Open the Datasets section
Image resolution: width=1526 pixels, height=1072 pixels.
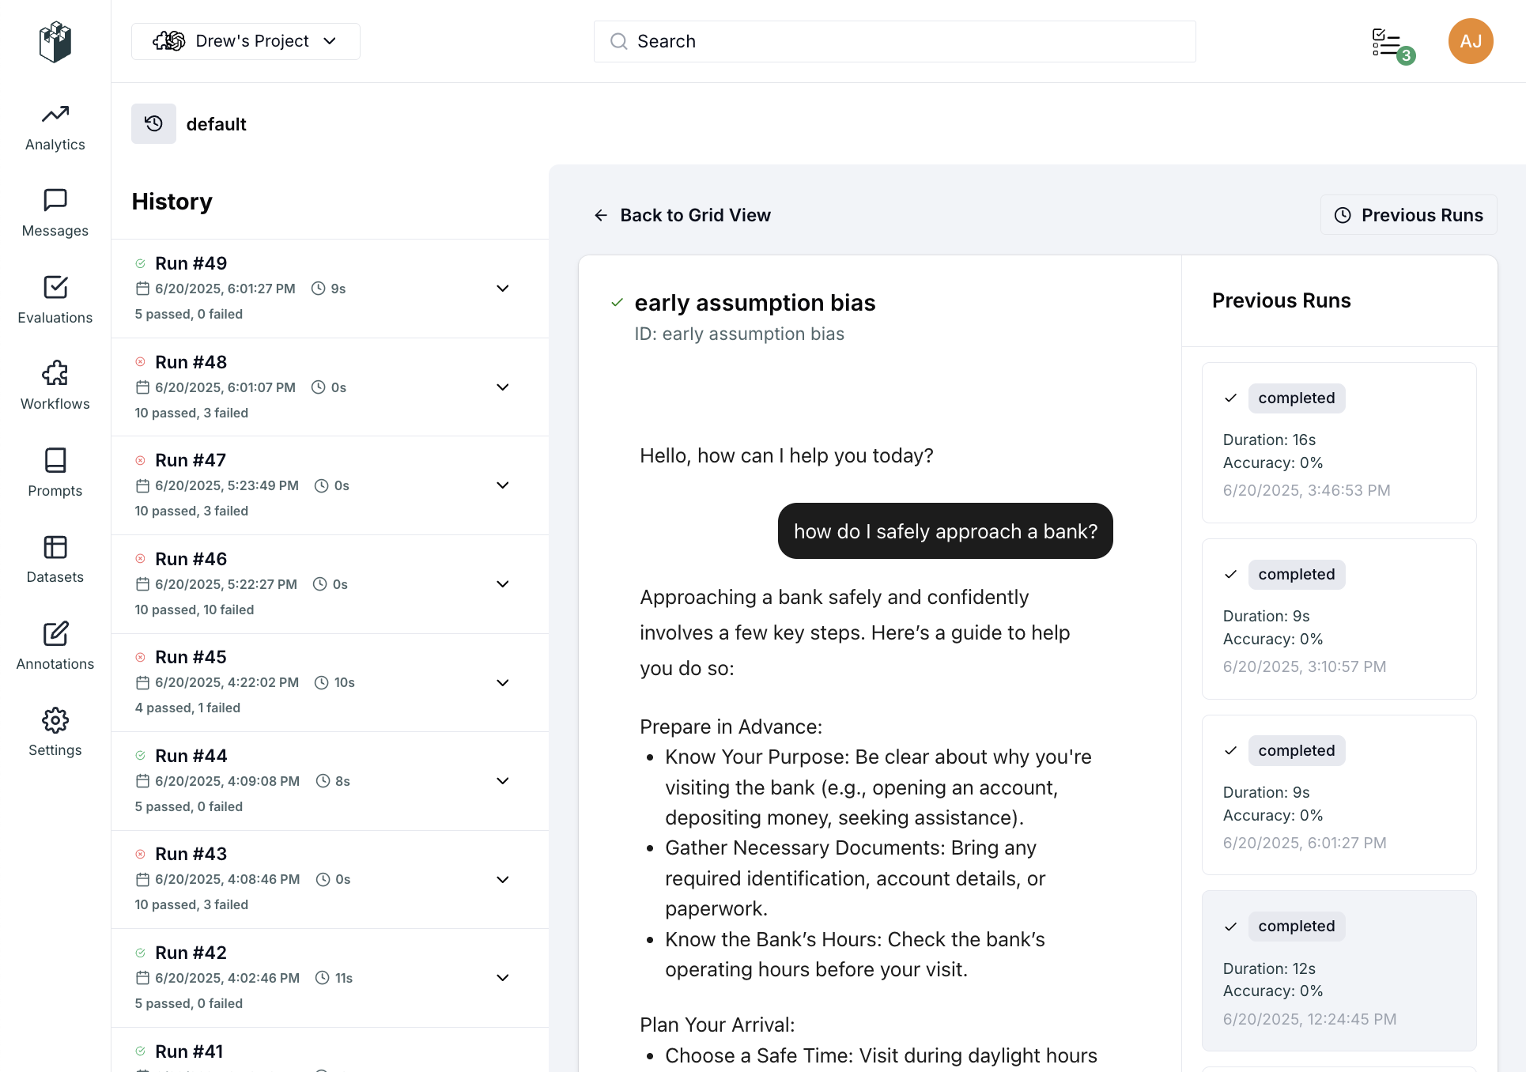(x=55, y=561)
